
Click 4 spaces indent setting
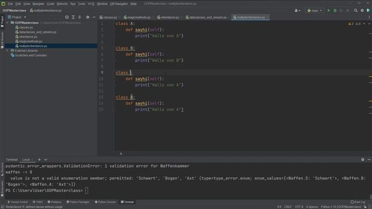(x=312, y=207)
